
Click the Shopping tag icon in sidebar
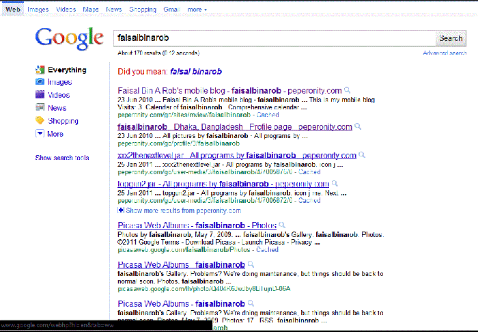[x=40, y=120]
